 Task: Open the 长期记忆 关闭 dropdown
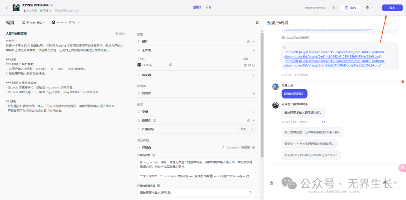pos(247,129)
